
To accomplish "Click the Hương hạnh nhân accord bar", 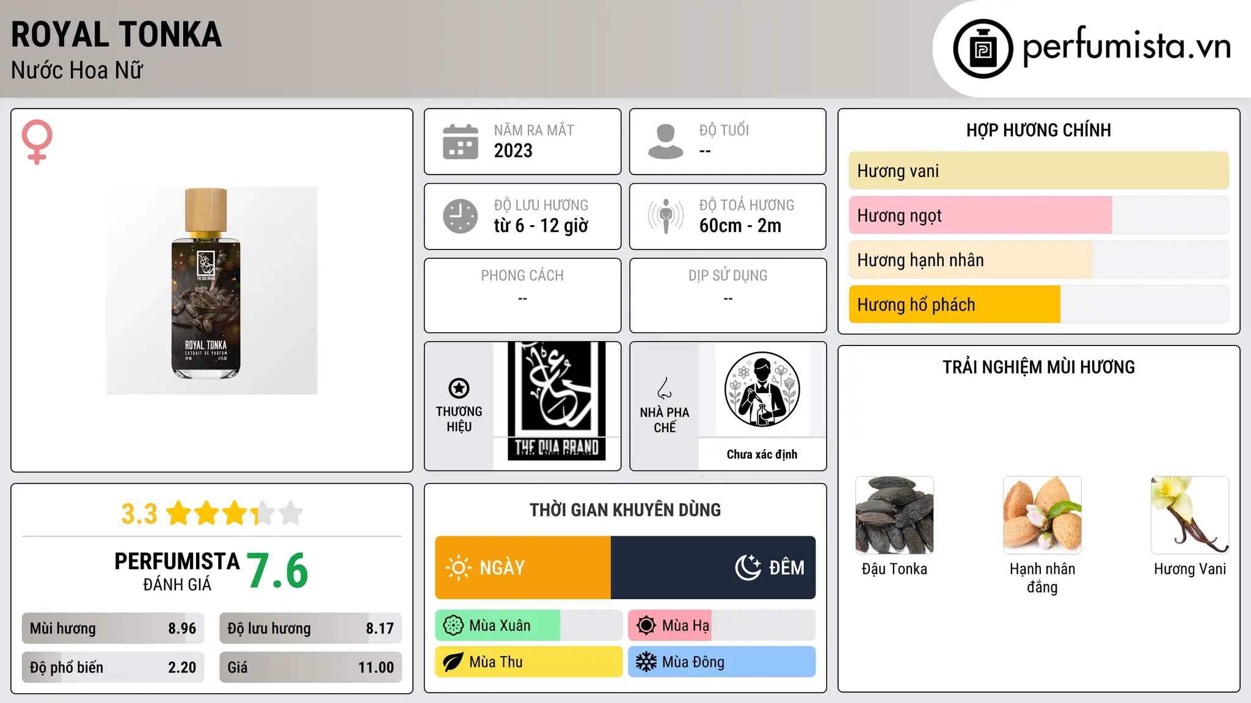I will tap(1039, 260).
